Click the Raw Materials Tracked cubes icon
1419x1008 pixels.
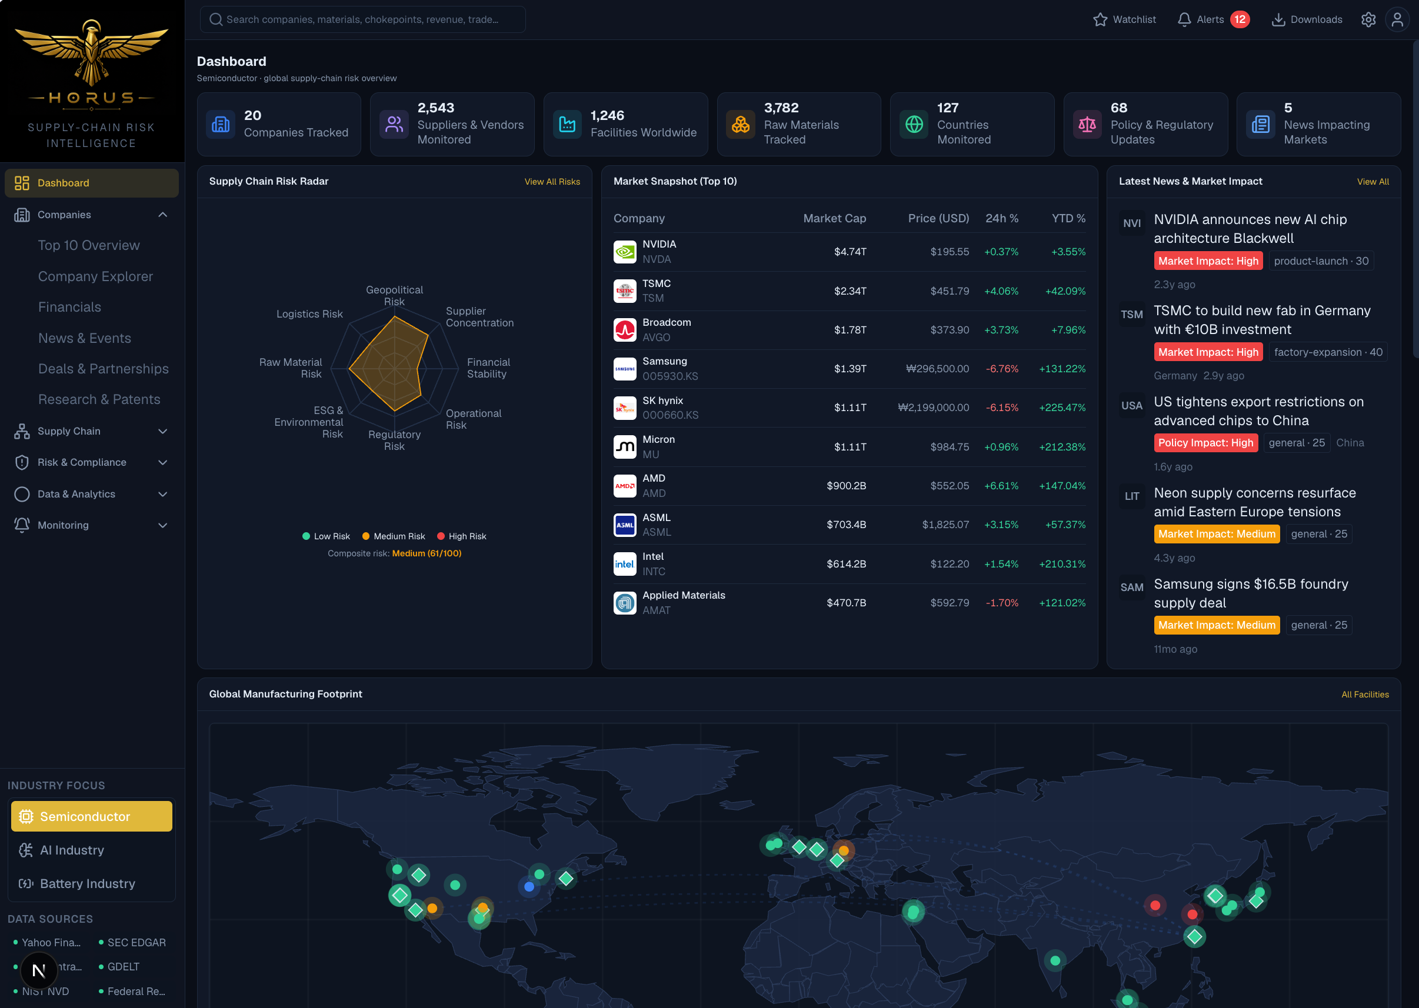tap(741, 124)
